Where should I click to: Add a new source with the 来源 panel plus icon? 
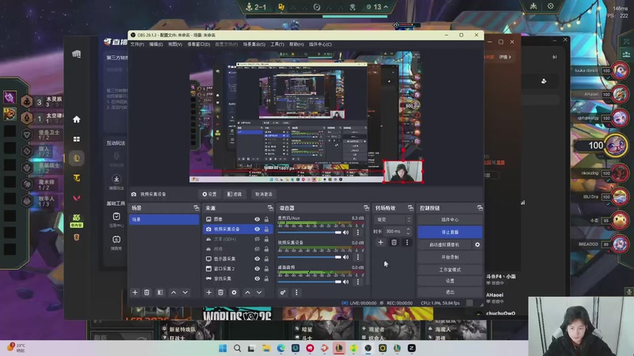tap(208, 292)
